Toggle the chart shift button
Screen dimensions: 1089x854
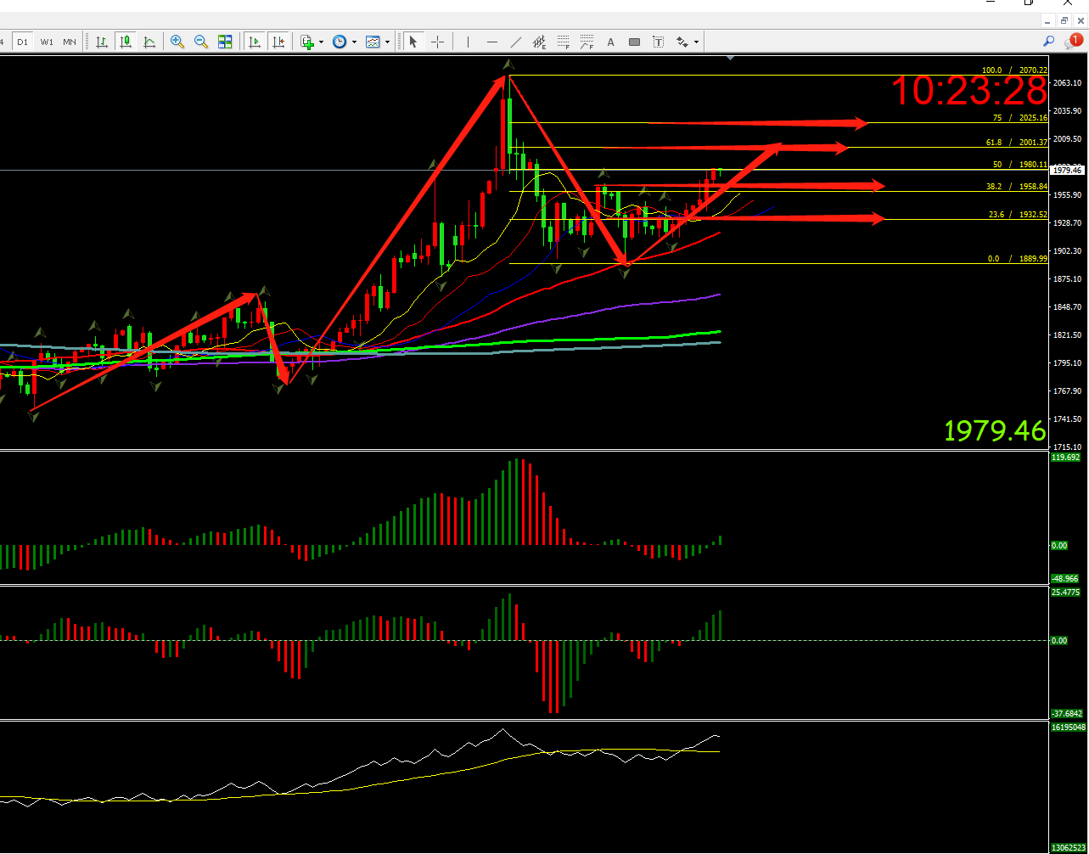pos(278,42)
